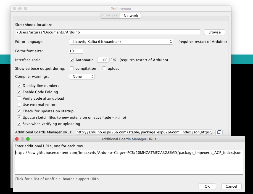Confirm URLs by clicking OK
Image resolution: width=253 pixels, height=194 pixels.
pyautogui.click(x=207, y=186)
